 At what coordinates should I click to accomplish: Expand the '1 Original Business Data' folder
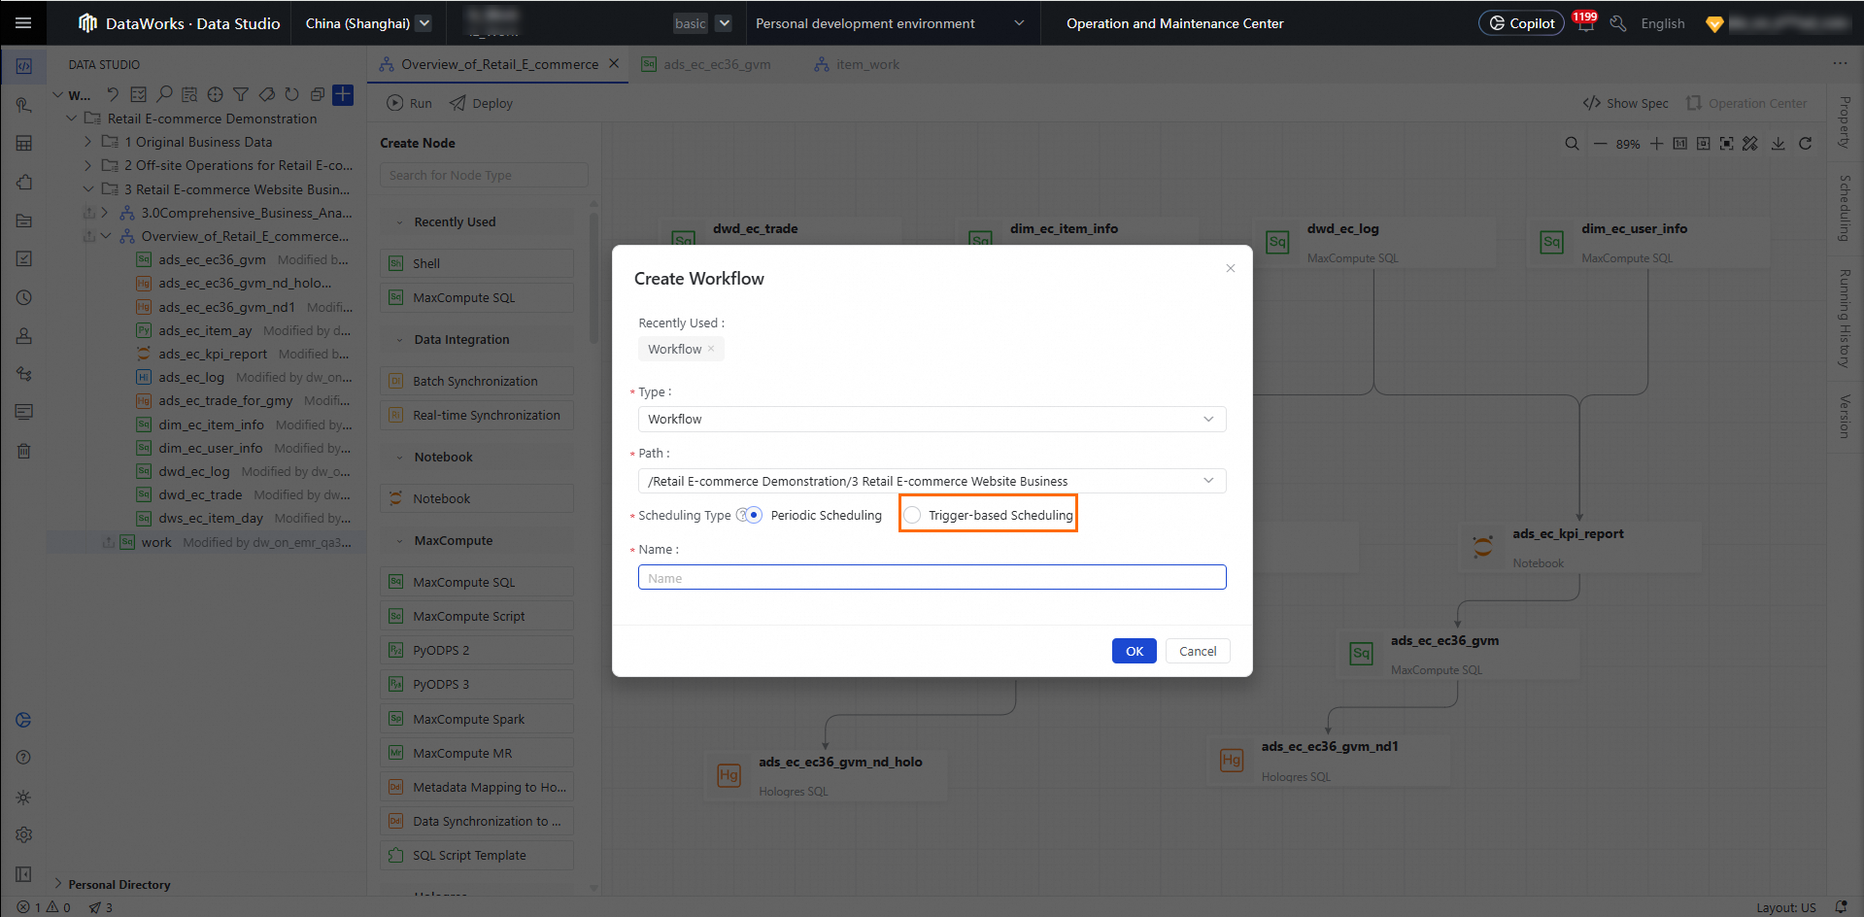88,142
